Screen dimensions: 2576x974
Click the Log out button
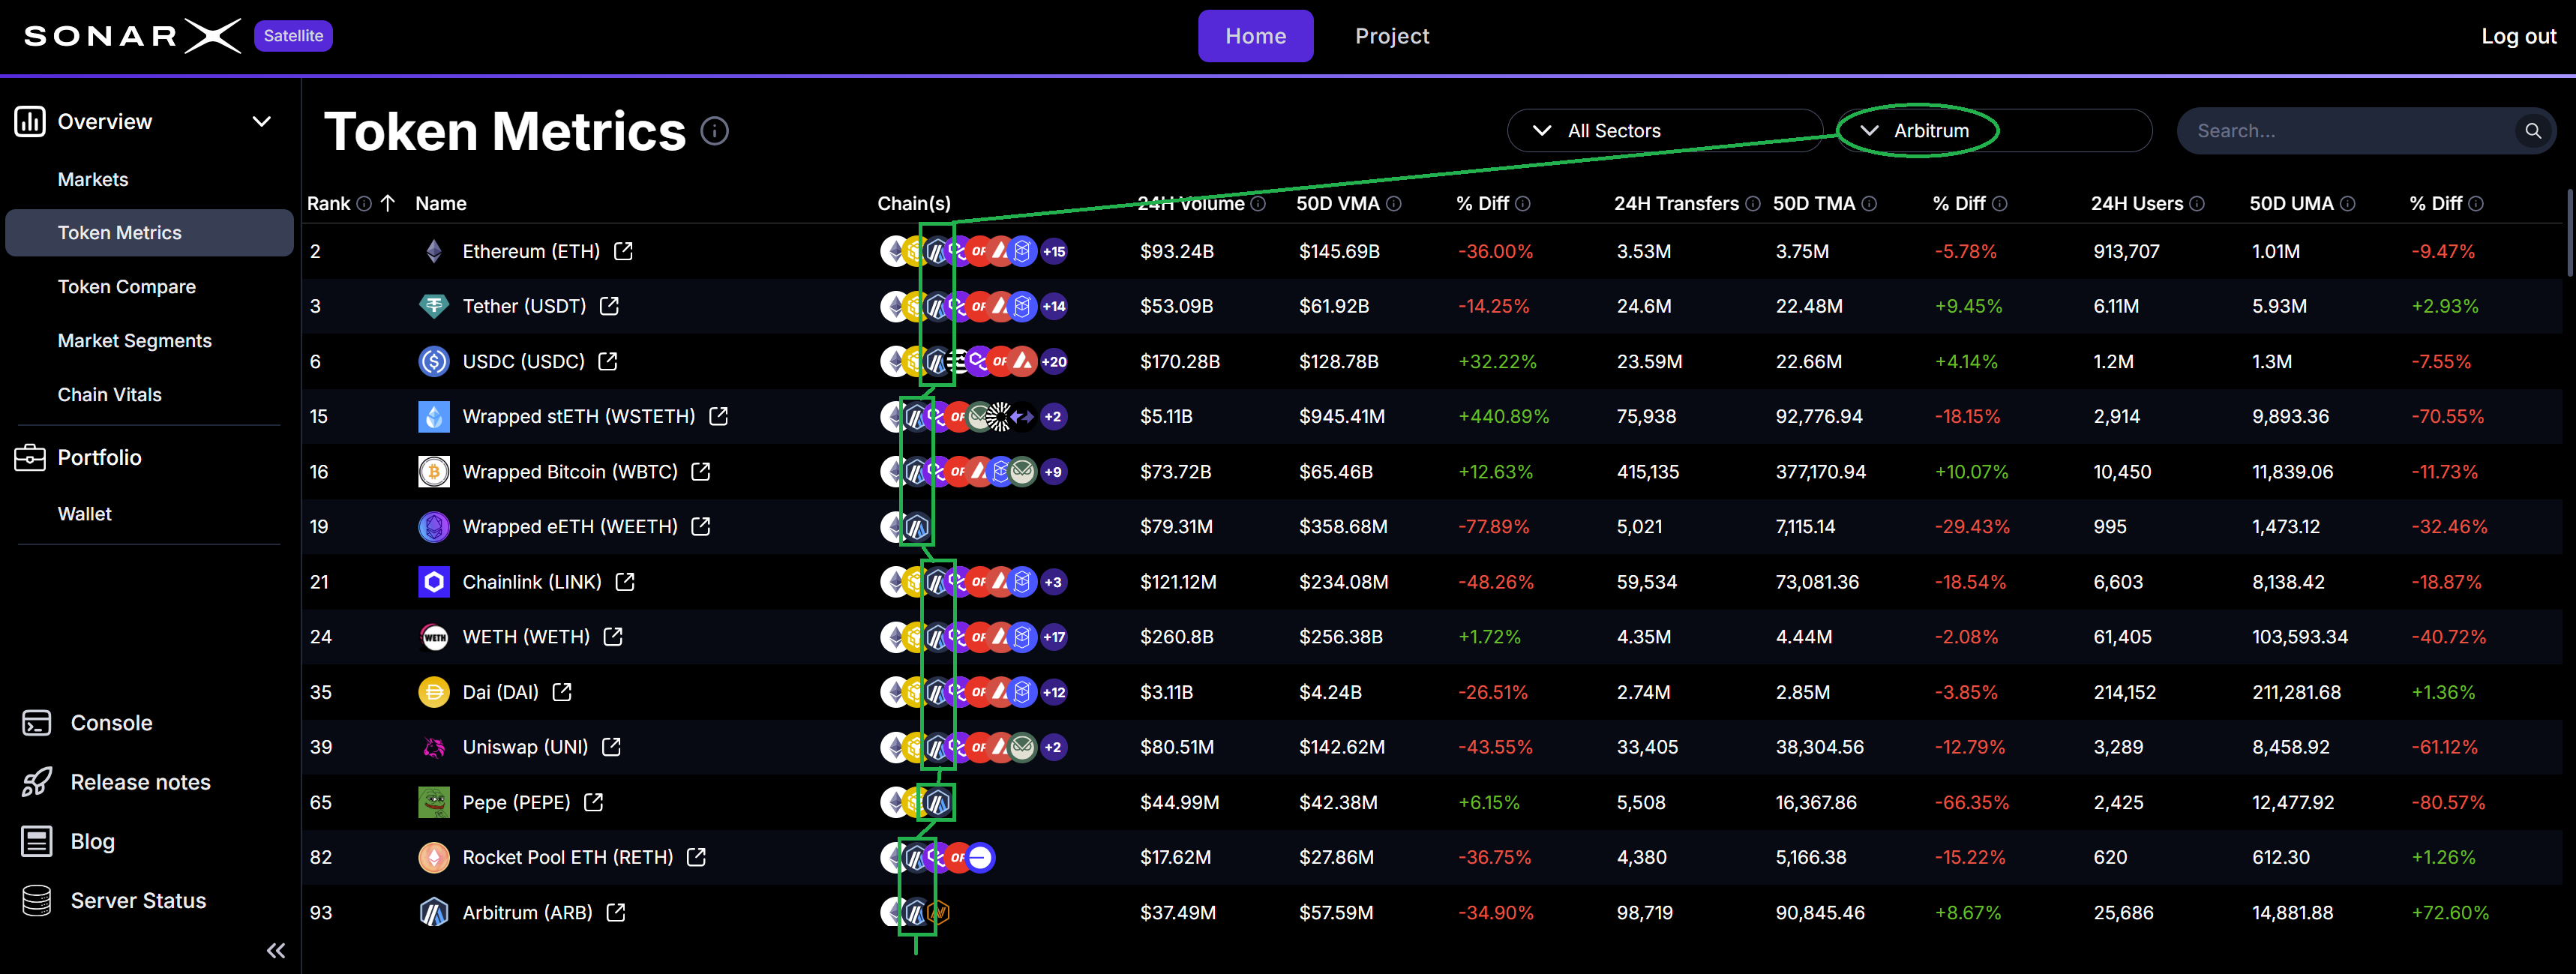[2518, 36]
